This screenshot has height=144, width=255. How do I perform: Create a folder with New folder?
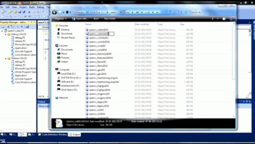[x=110, y=19]
